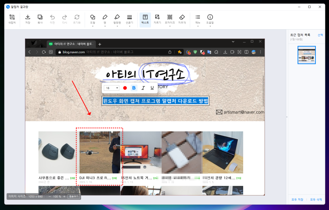The image size is (329, 210).
Task: Click the 최근 캡처 목록 panel heading
Action: (x=300, y=35)
